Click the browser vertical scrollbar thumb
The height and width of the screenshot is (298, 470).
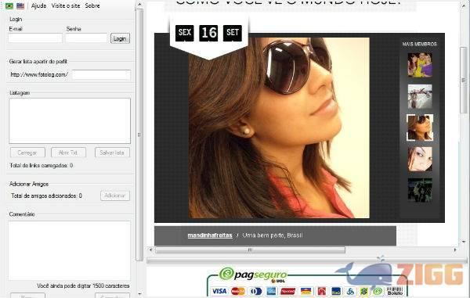pos(464,81)
